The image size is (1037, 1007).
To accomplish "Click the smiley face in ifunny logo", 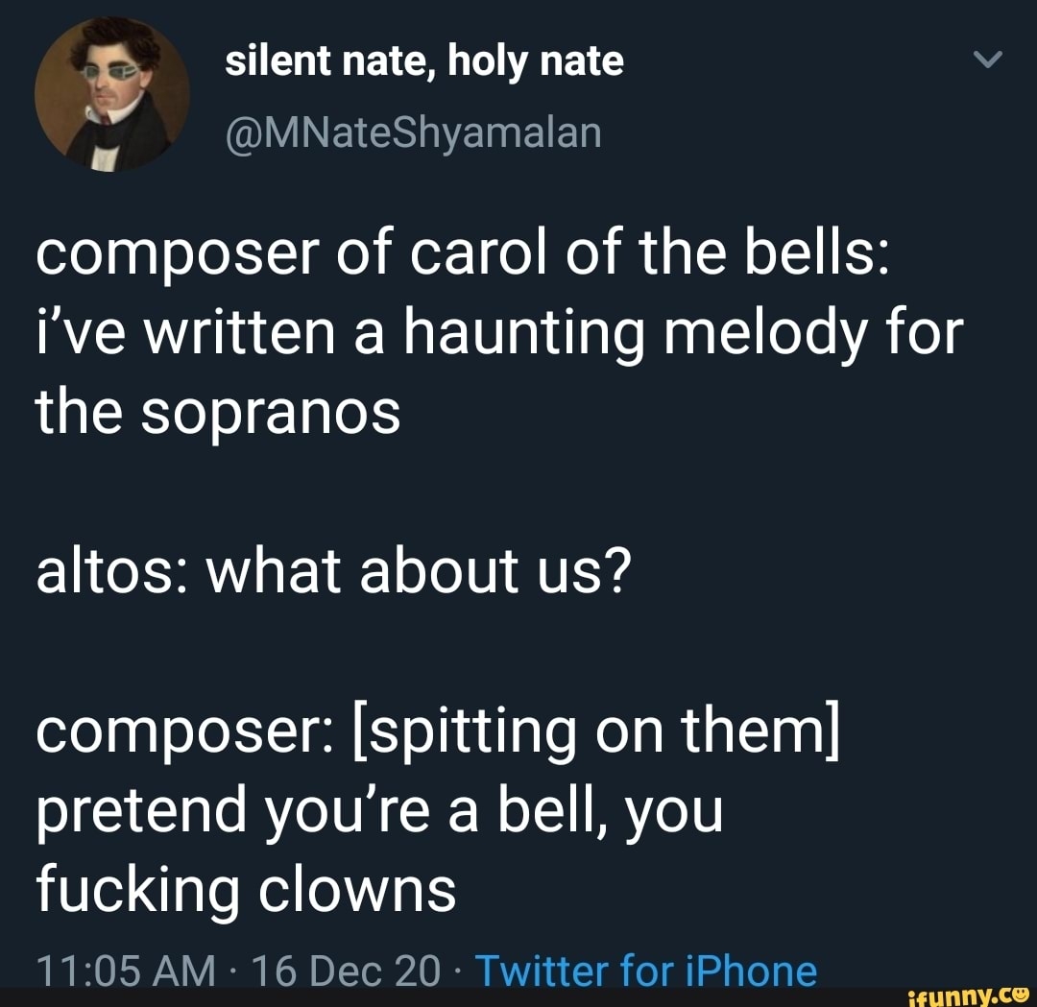I will (1019, 994).
